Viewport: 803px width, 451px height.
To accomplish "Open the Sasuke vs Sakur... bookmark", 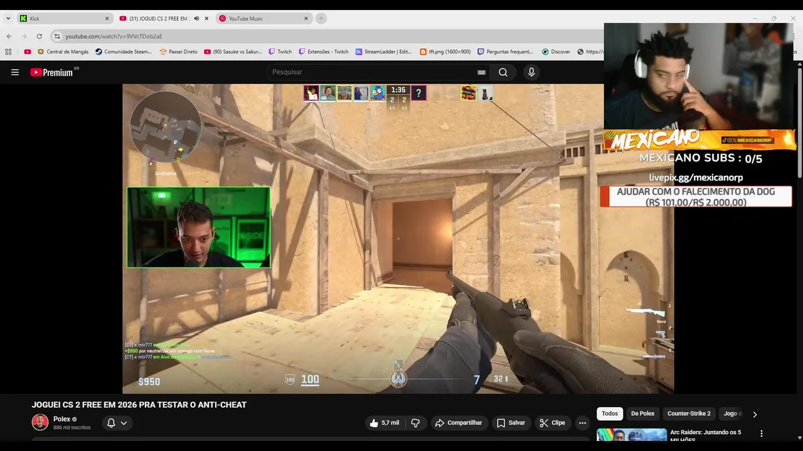I will pyautogui.click(x=233, y=52).
